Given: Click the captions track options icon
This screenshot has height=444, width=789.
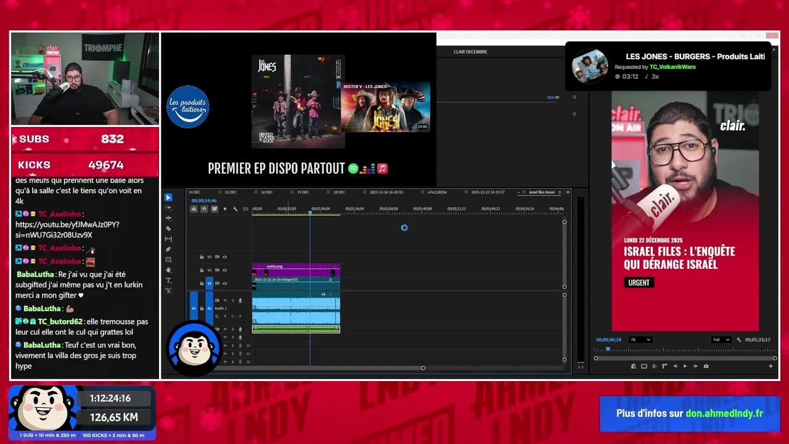Looking at the screenshot, I should point(245,209).
